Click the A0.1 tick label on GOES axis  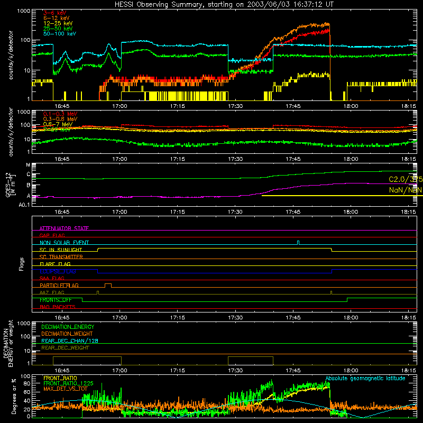[24, 205]
